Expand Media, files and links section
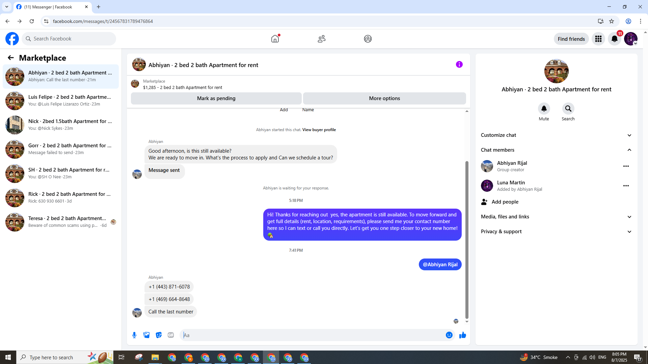The image size is (648, 364). pyautogui.click(x=557, y=217)
